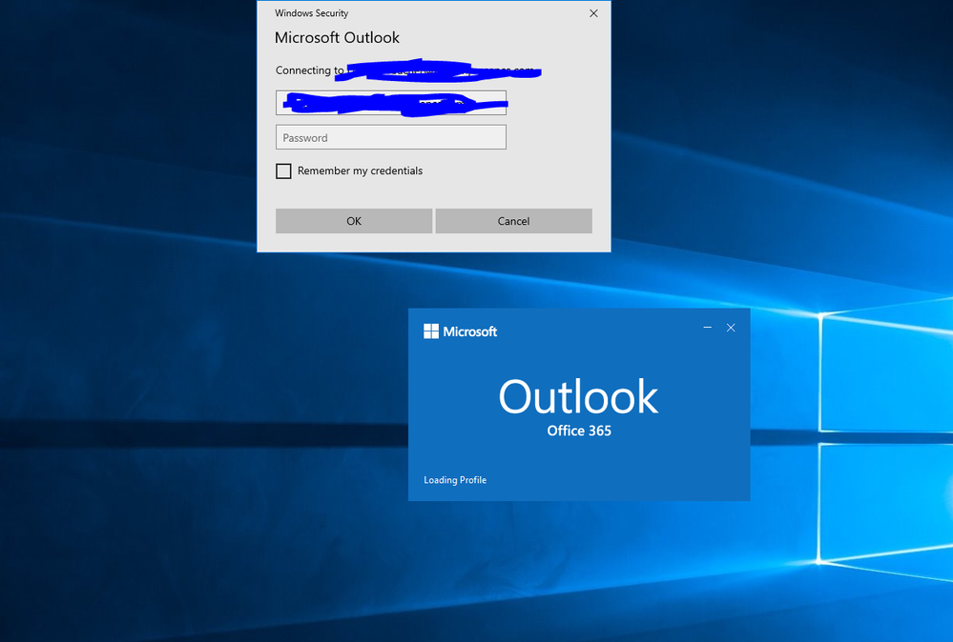Click the large Outlook title on splash
Viewport: 953px width, 642px height.
pyautogui.click(x=579, y=397)
